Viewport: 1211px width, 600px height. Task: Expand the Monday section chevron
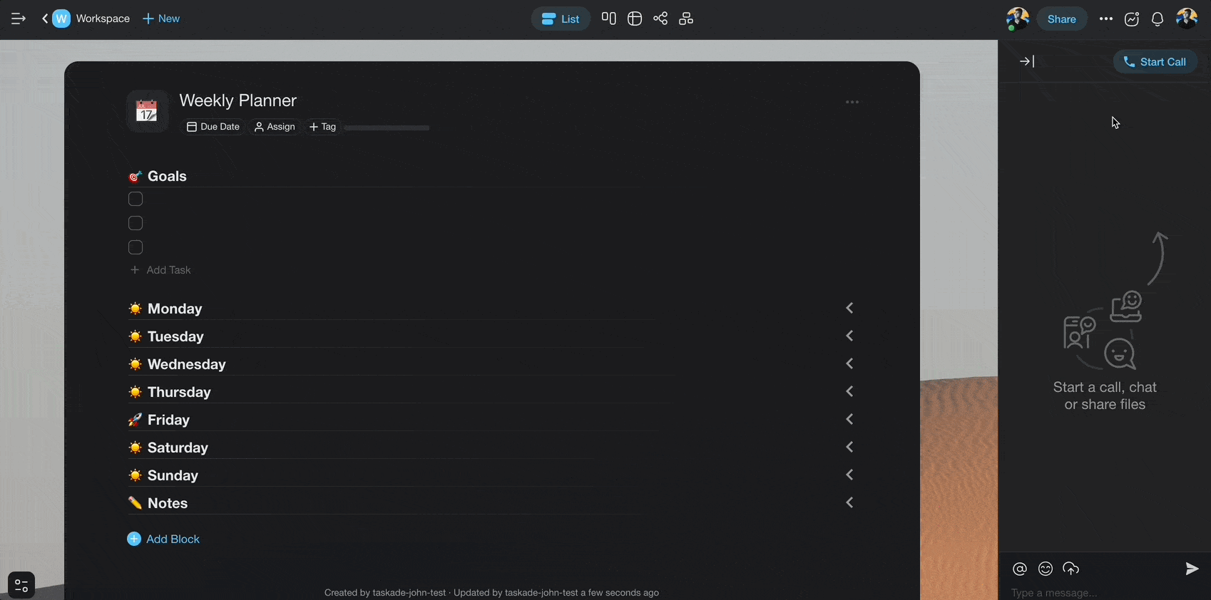coord(849,308)
